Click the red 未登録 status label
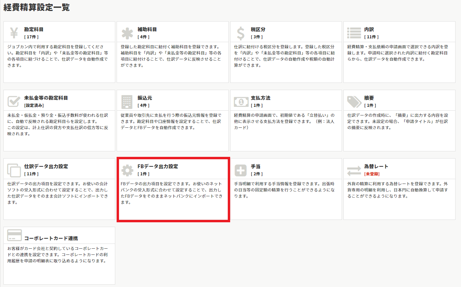461x287 pixels. click(372, 174)
